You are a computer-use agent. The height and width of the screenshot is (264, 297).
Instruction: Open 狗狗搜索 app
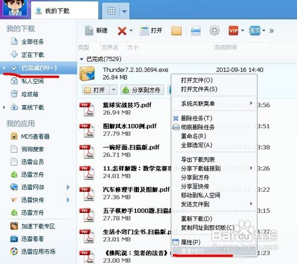point(33,150)
